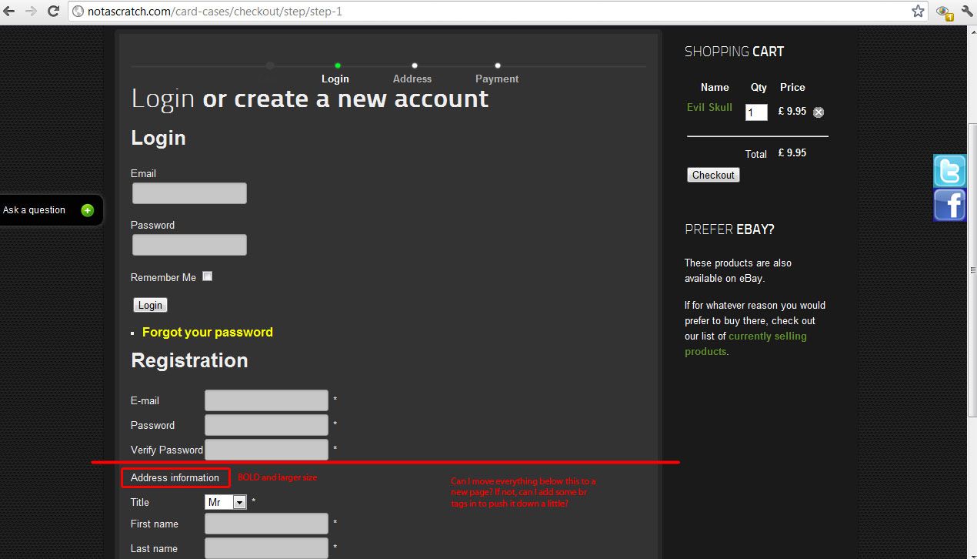Click the Login button

coord(150,305)
